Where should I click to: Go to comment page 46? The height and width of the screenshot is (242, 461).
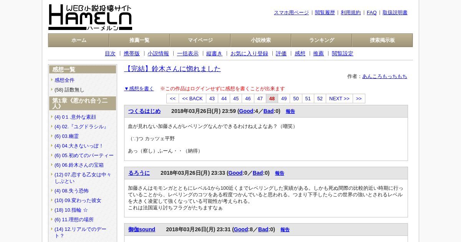pyautogui.click(x=248, y=99)
